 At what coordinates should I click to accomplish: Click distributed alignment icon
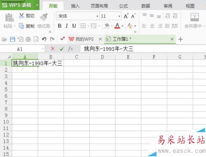pos(175,26)
